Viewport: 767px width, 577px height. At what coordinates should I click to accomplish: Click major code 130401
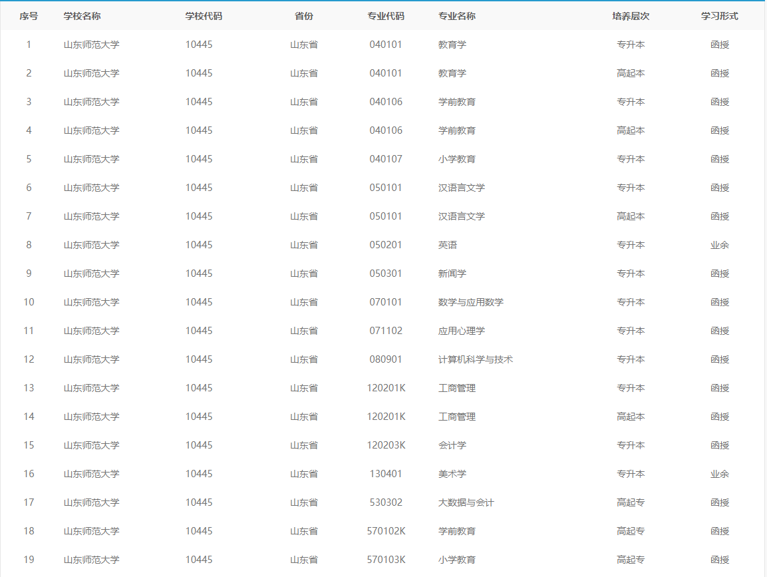click(x=386, y=475)
